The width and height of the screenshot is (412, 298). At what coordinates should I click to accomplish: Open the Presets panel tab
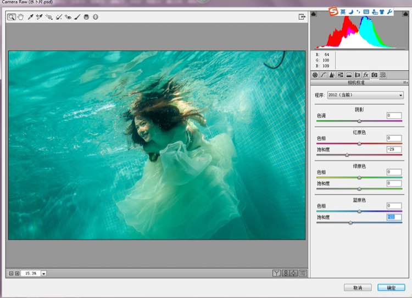[x=383, y=75]
